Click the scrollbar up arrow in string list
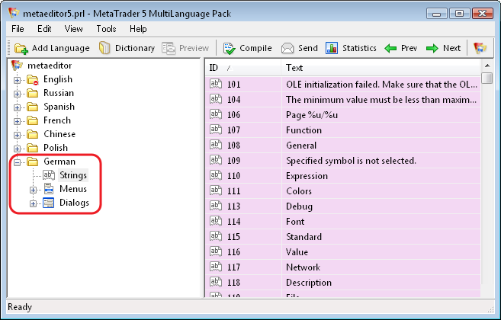501x320 pixels. pos(487,66)
